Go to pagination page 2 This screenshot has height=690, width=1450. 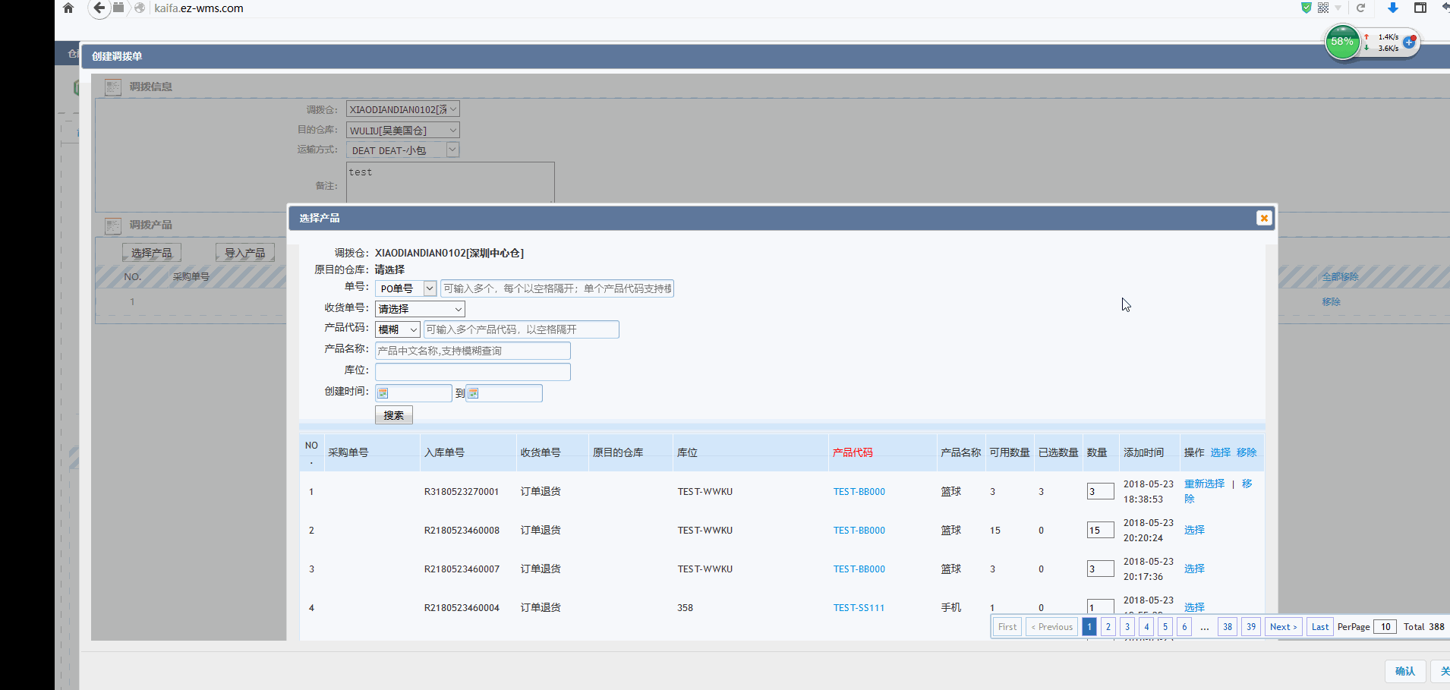click(x=1108, y=627)
